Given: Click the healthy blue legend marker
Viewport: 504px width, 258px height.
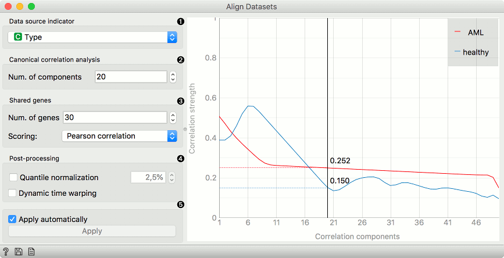Looking at the screenshot, I should coord(457,52).
